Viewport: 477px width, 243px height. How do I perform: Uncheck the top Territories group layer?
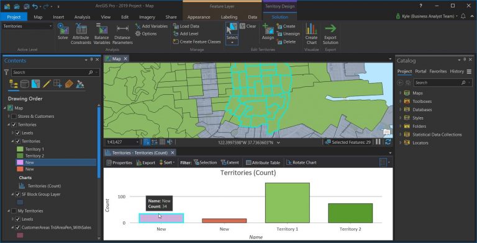tap(14, 125)
